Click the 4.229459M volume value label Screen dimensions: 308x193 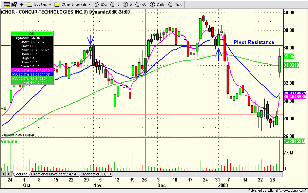coord(294,141)
